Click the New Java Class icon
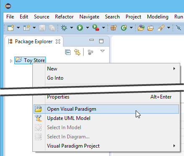184x156 pixels. coord(124,28)
